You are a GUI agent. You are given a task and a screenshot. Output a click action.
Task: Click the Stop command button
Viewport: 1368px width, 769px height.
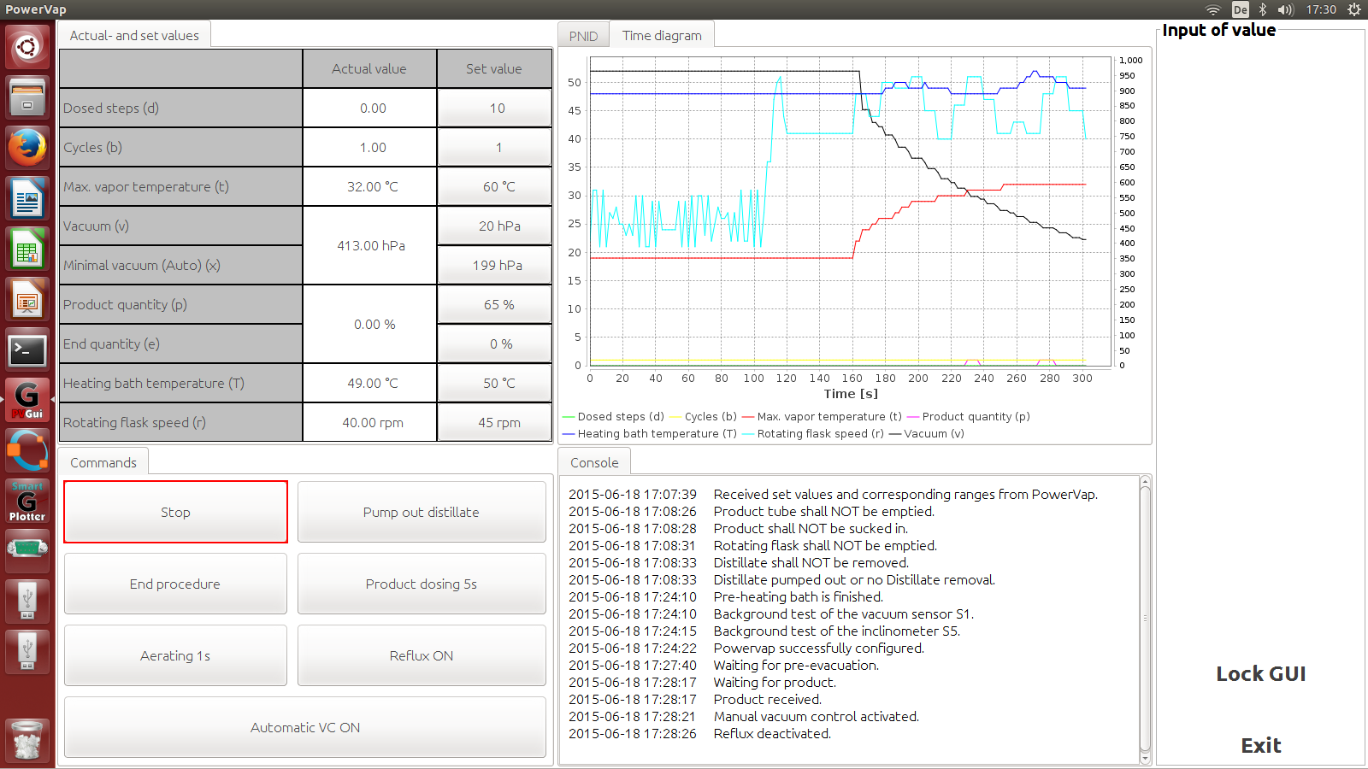(x=175, y=512)
